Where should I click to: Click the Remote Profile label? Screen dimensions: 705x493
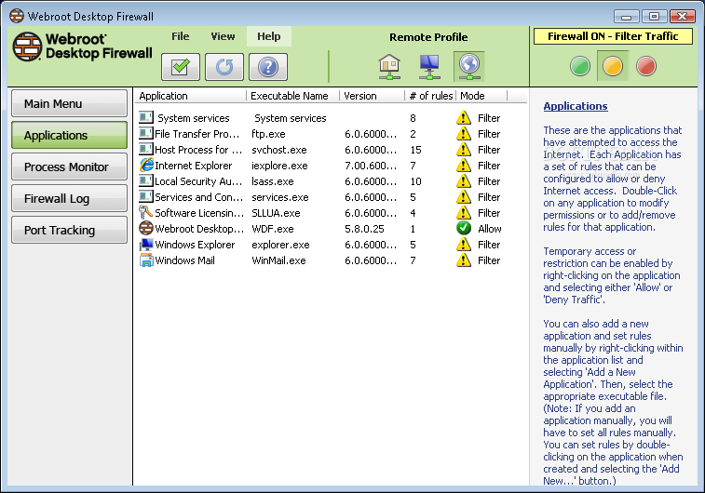coord(428,37)
